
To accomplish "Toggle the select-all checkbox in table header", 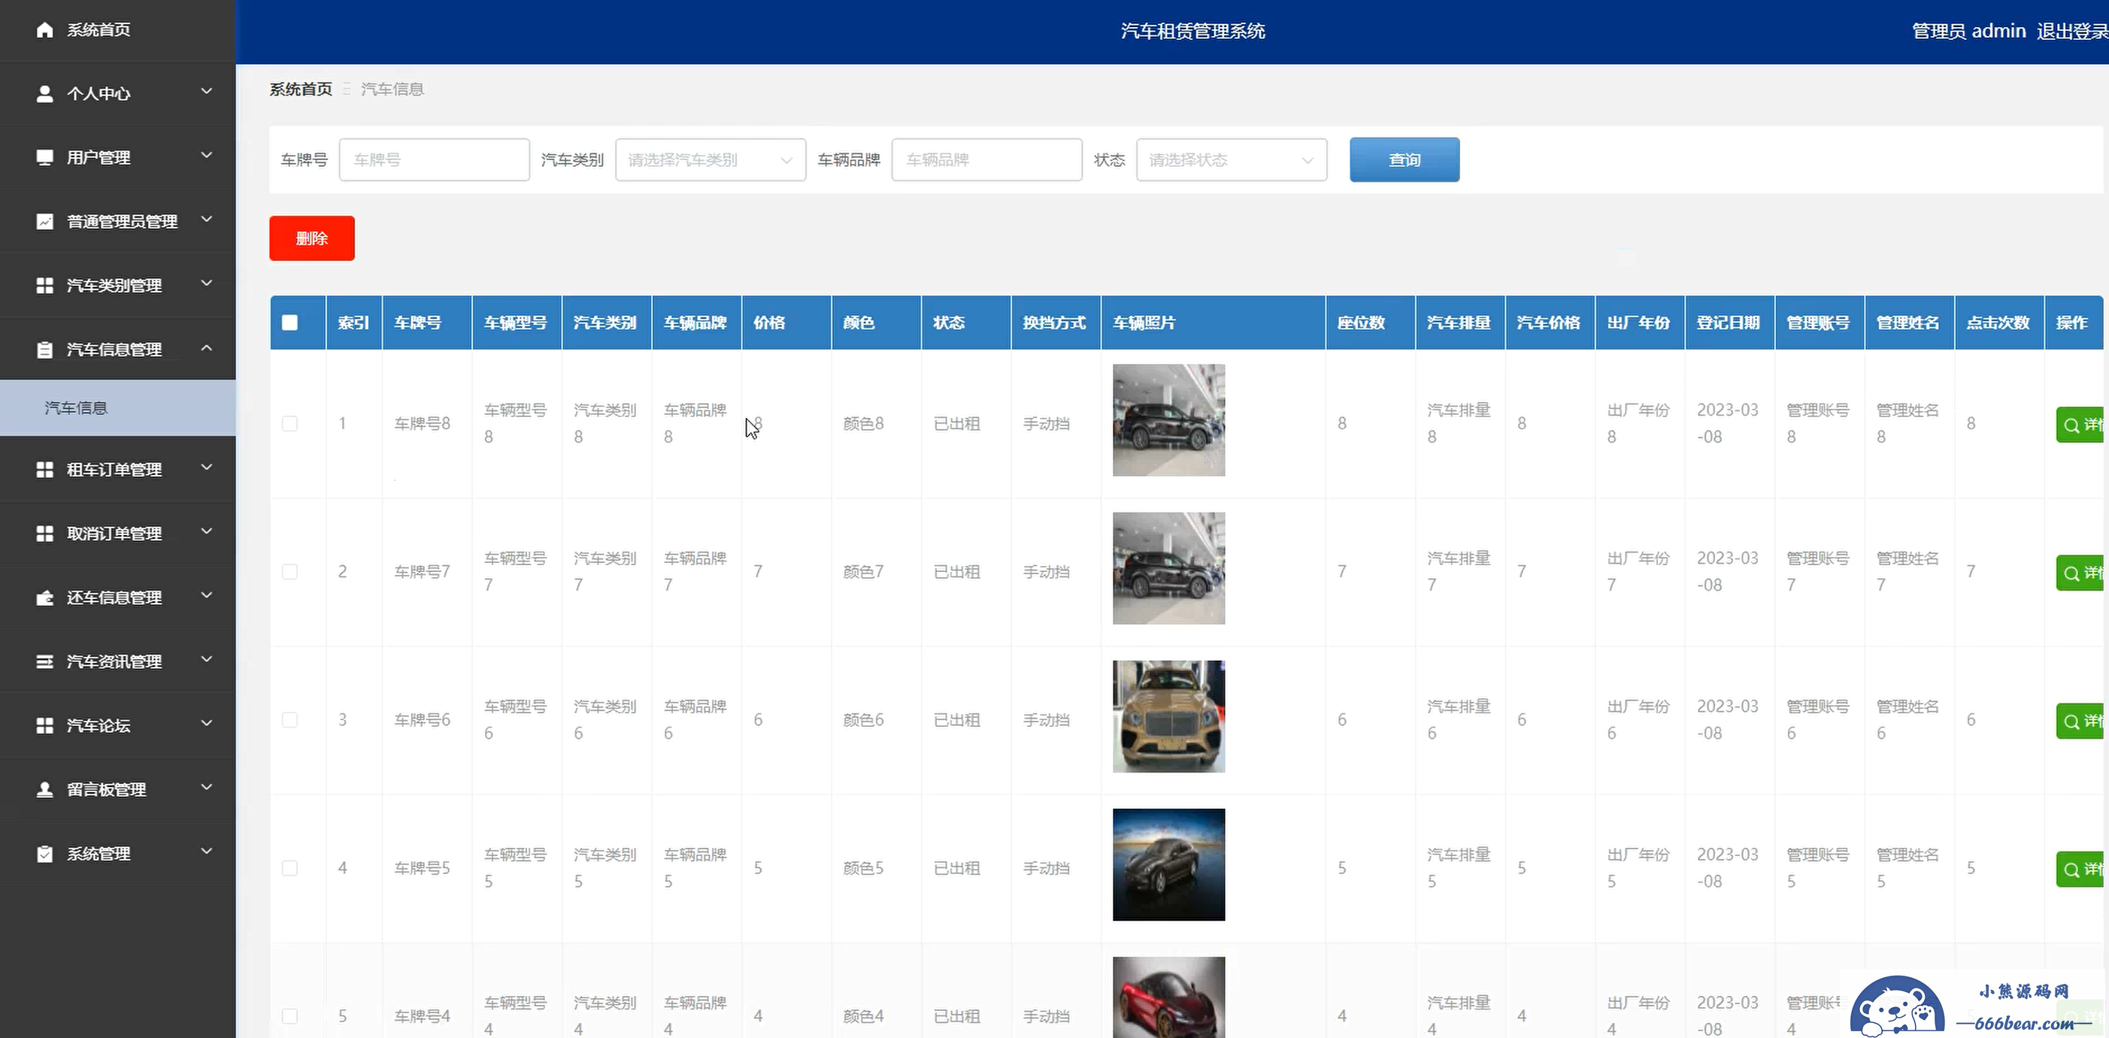I will (289, 322).
